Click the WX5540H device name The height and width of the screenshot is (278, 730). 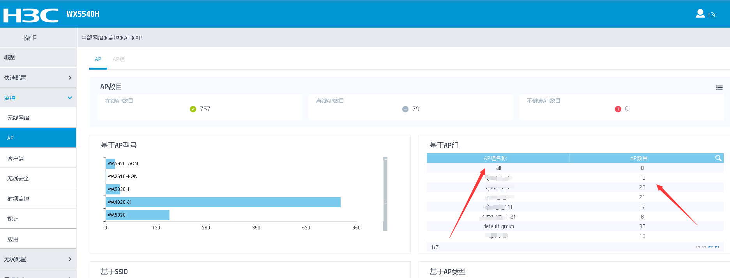click(83, 14)
